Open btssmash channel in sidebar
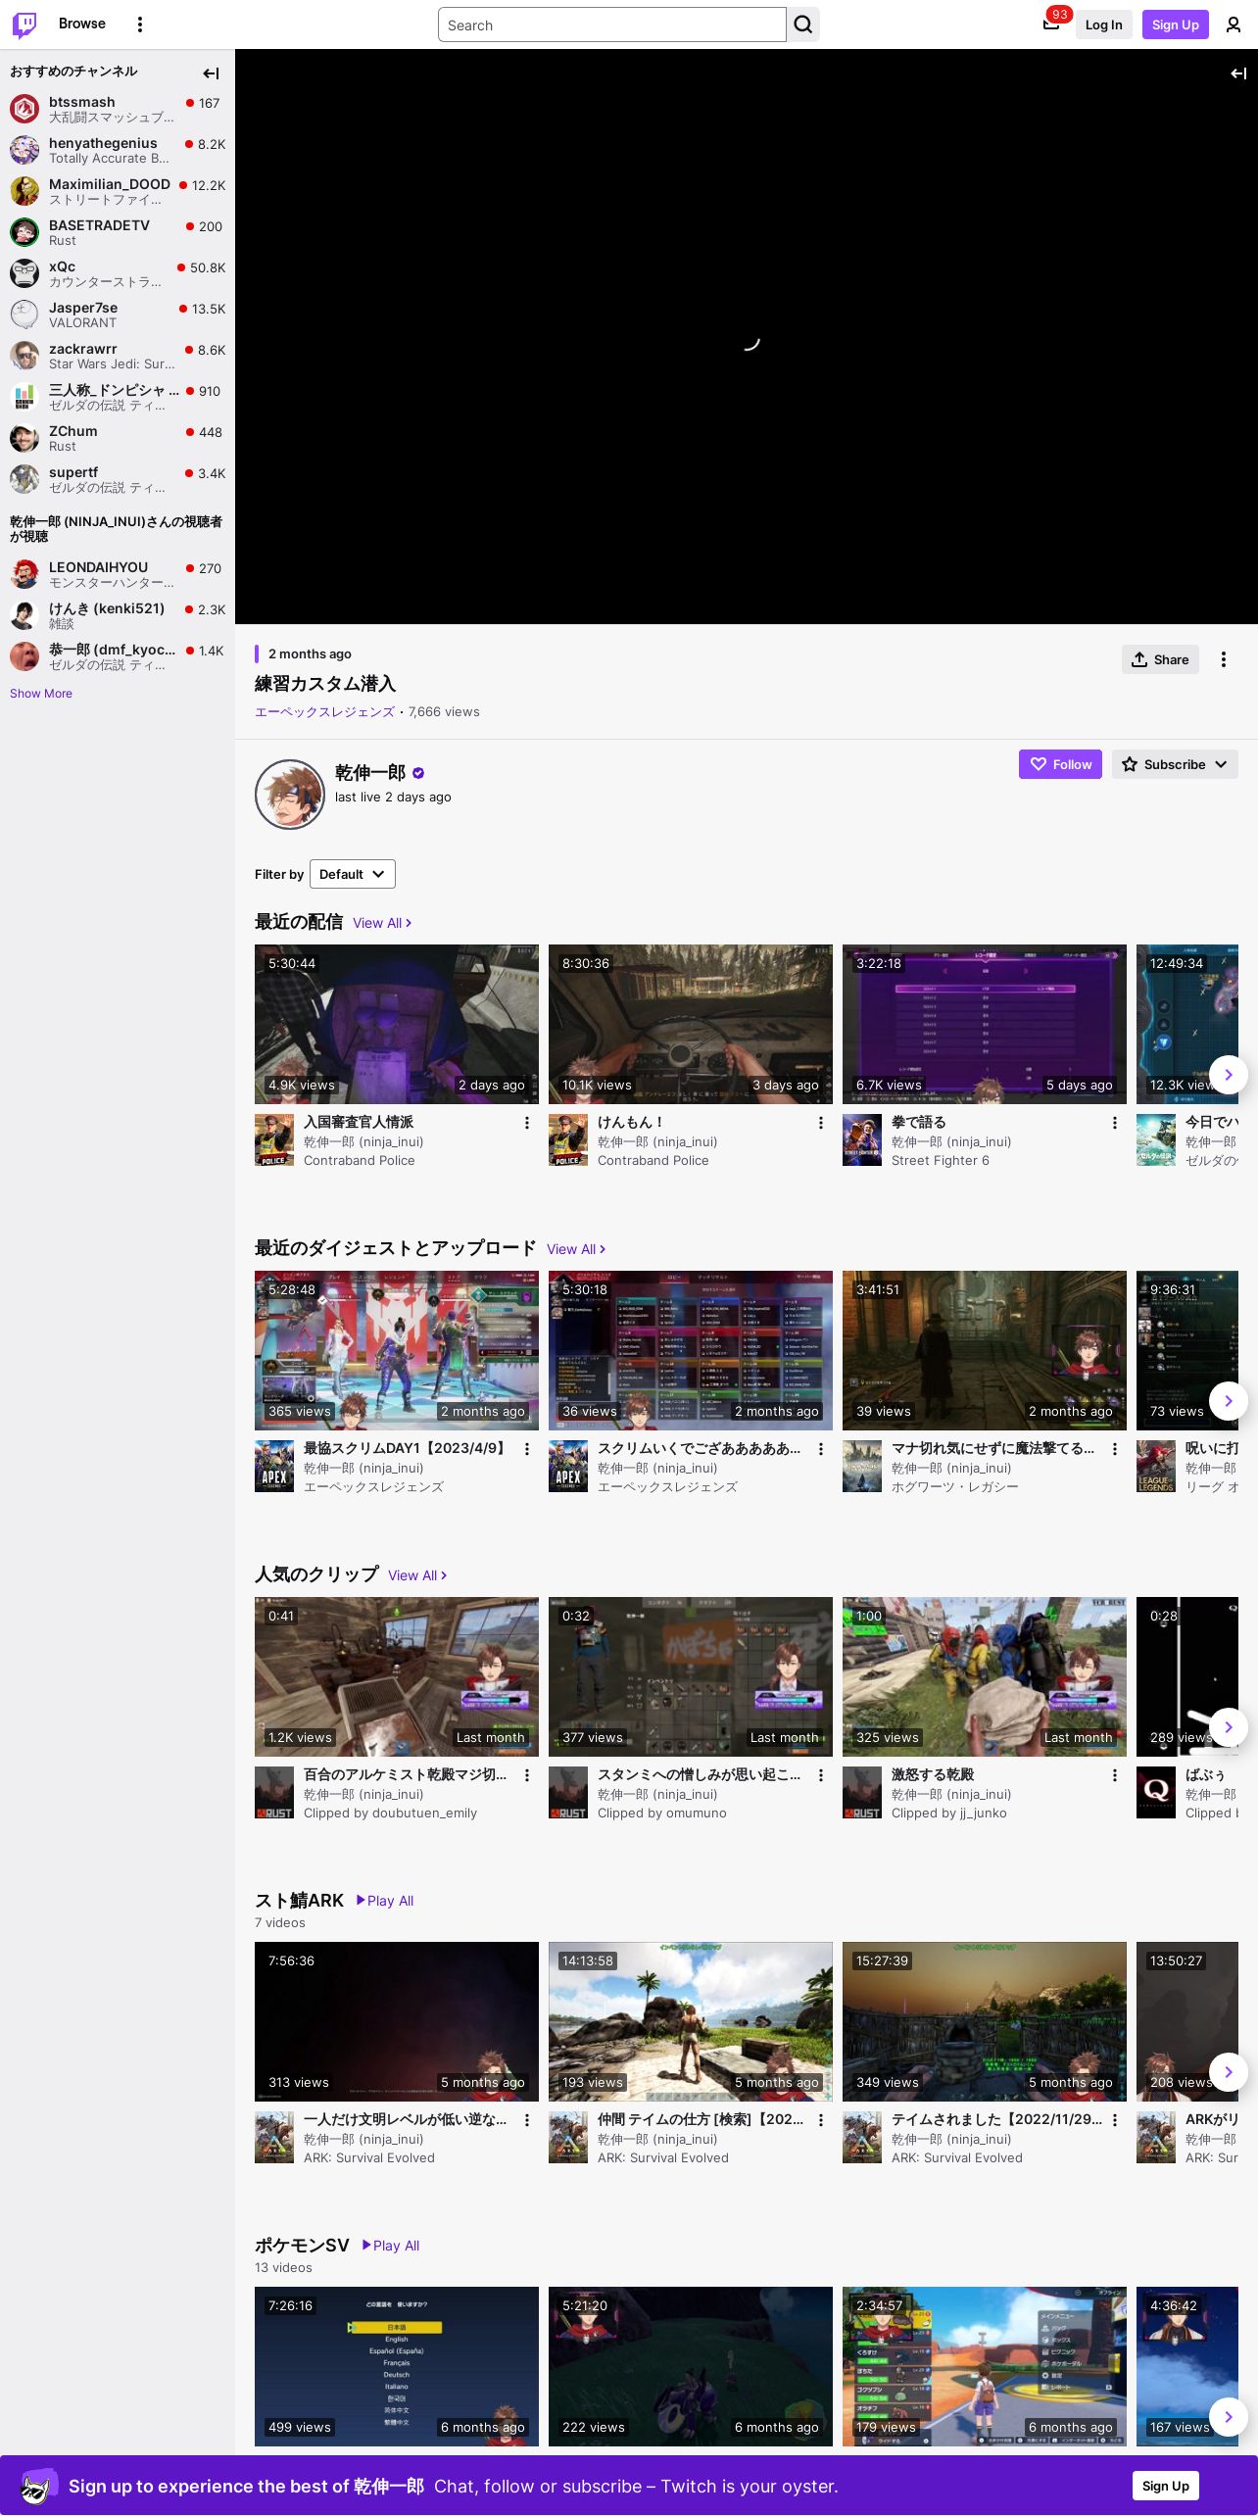This screenshot has height=2516, width=1258. click(118, 109)
